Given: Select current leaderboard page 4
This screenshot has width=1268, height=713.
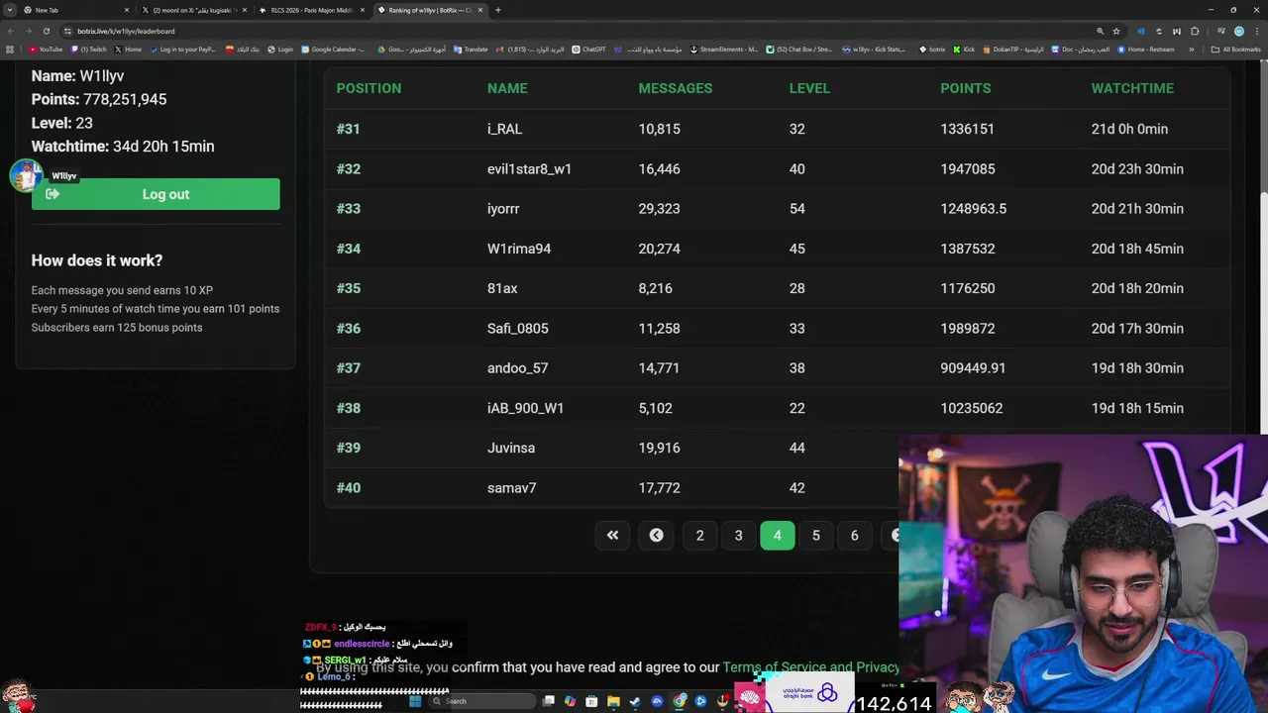Looking at the screenshot, I should point(777,535).
